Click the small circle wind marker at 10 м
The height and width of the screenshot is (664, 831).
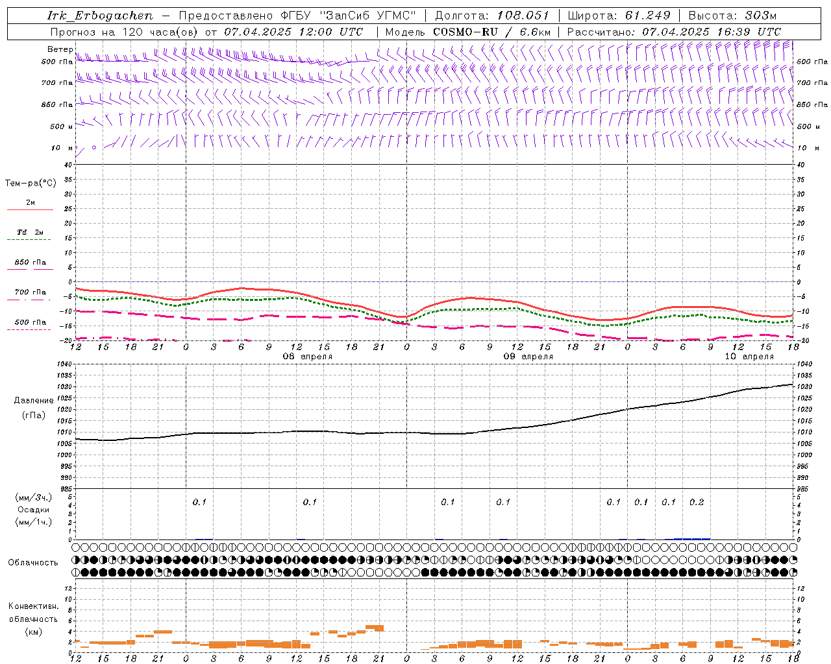tap(94, 147)
